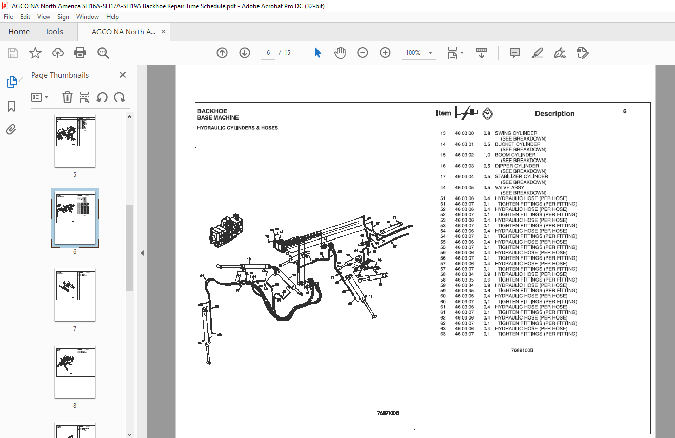
Task: Open the Sign menu
Action: coord(63,17)
